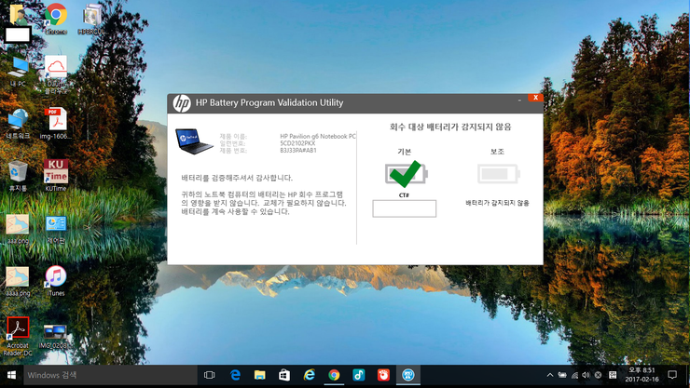690x388 pixels.
Task: Launch Acrobat Reader DC shortcut
Action: (18, 336)
